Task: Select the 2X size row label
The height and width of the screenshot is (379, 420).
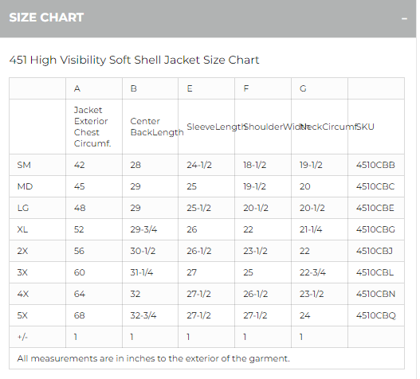Action: [x=22, y=251]
